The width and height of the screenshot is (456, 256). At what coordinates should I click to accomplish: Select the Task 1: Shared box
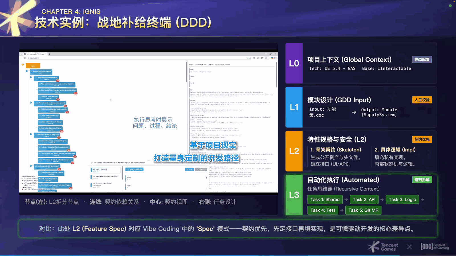click(x=325, y=199)
